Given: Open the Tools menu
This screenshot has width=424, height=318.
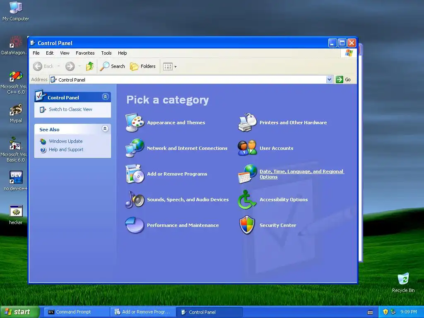Looking at the screenshot, I should (x=106, y=53).
